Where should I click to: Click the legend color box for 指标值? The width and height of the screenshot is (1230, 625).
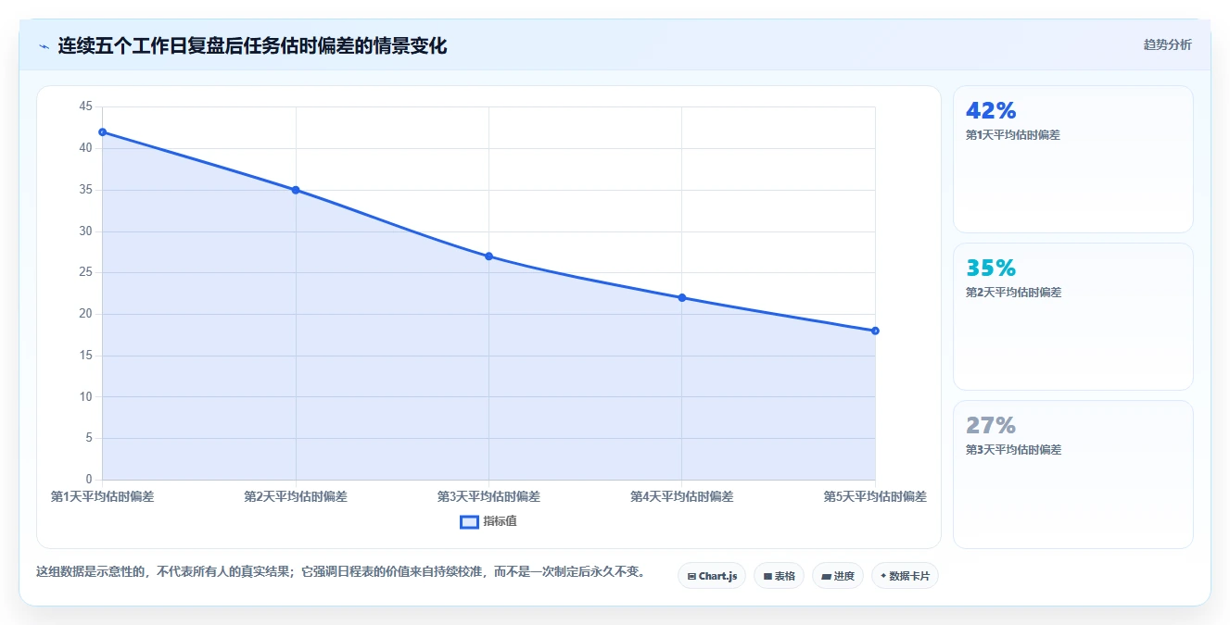point(469,521)
